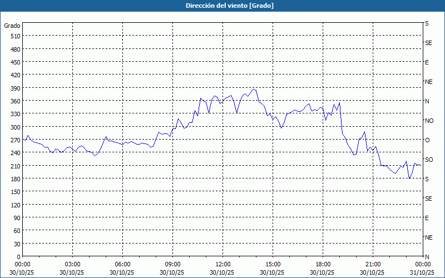Select the 'O' compass direction label
Screen dimensions: 445x278
(x=427, y=140)
